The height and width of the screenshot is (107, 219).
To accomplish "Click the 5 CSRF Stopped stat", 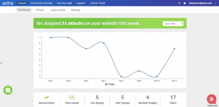I will [x=122, y=100].
